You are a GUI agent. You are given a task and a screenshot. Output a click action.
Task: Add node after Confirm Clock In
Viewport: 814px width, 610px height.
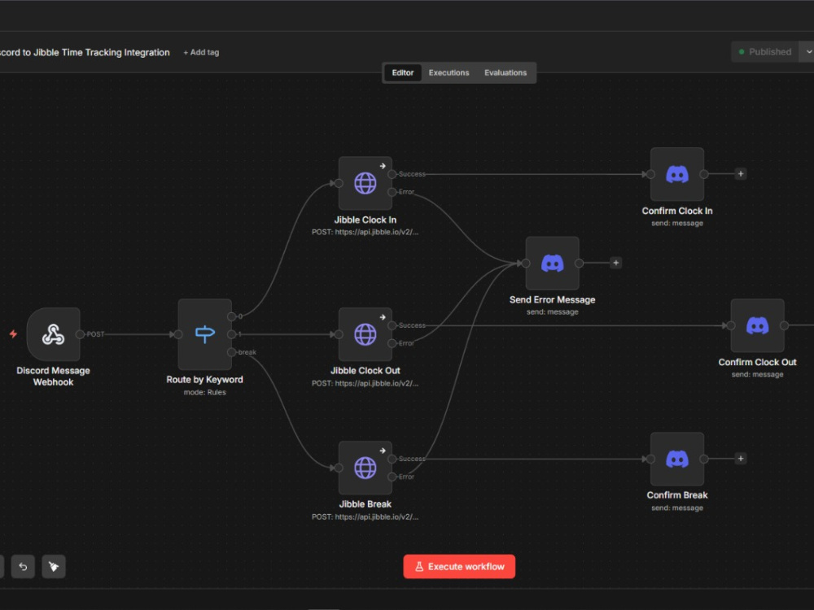click(741, 174)
